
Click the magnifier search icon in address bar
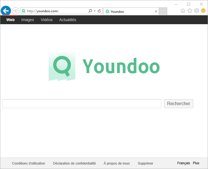tap(90, 11)
